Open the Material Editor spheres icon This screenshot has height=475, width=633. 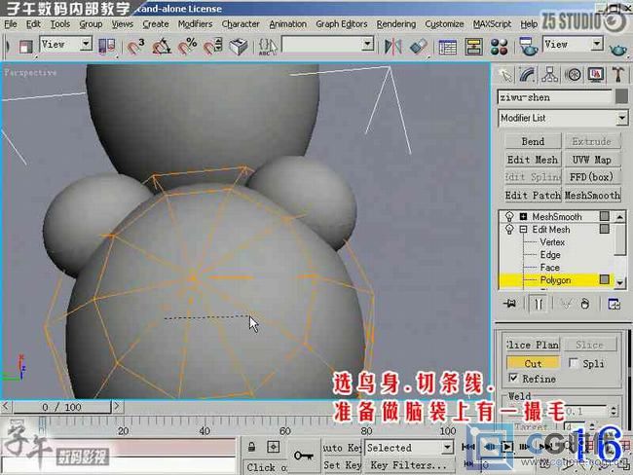tap(500, 47)
